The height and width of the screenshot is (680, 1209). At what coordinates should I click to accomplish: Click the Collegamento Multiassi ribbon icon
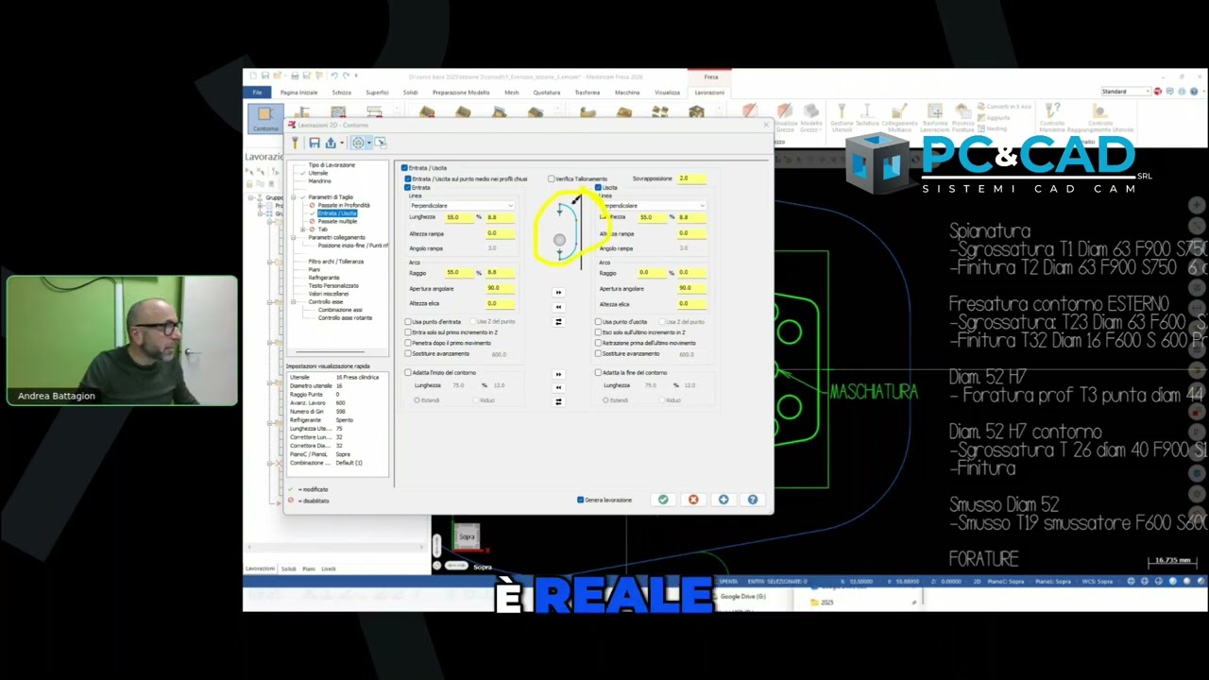tap(899, 118)
